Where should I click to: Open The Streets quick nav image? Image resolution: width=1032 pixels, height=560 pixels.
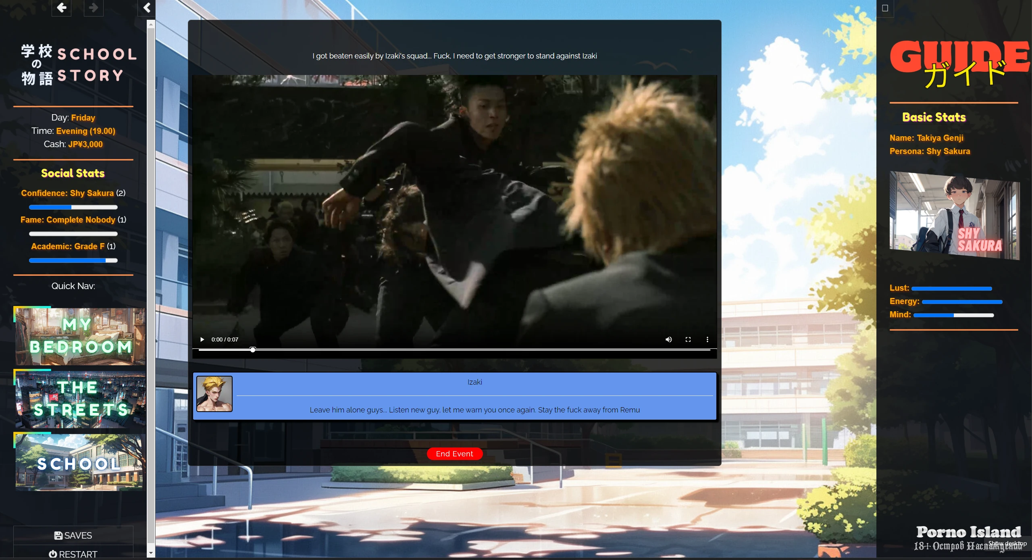click(x=80, y=399)
